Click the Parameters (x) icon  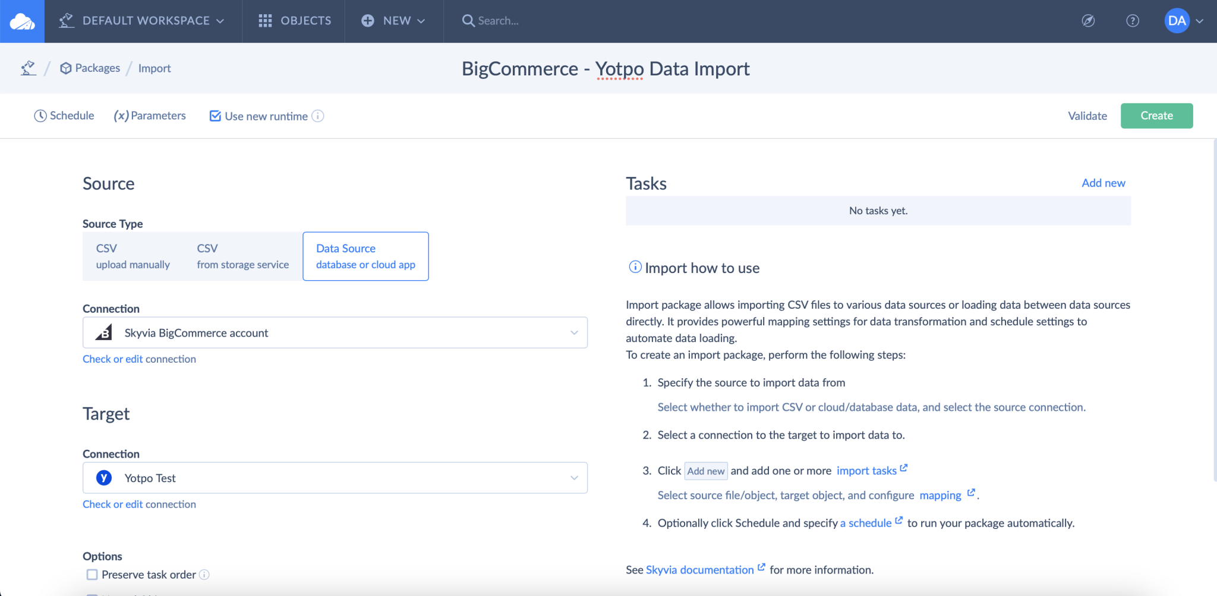point(121,116)
